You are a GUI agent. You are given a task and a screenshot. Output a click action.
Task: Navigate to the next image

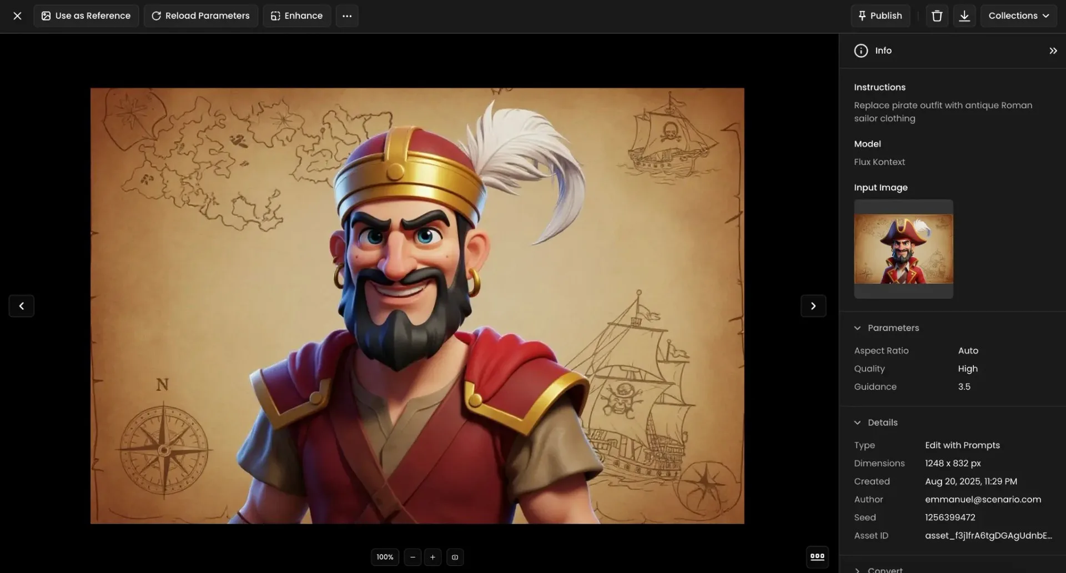[813, 305]
